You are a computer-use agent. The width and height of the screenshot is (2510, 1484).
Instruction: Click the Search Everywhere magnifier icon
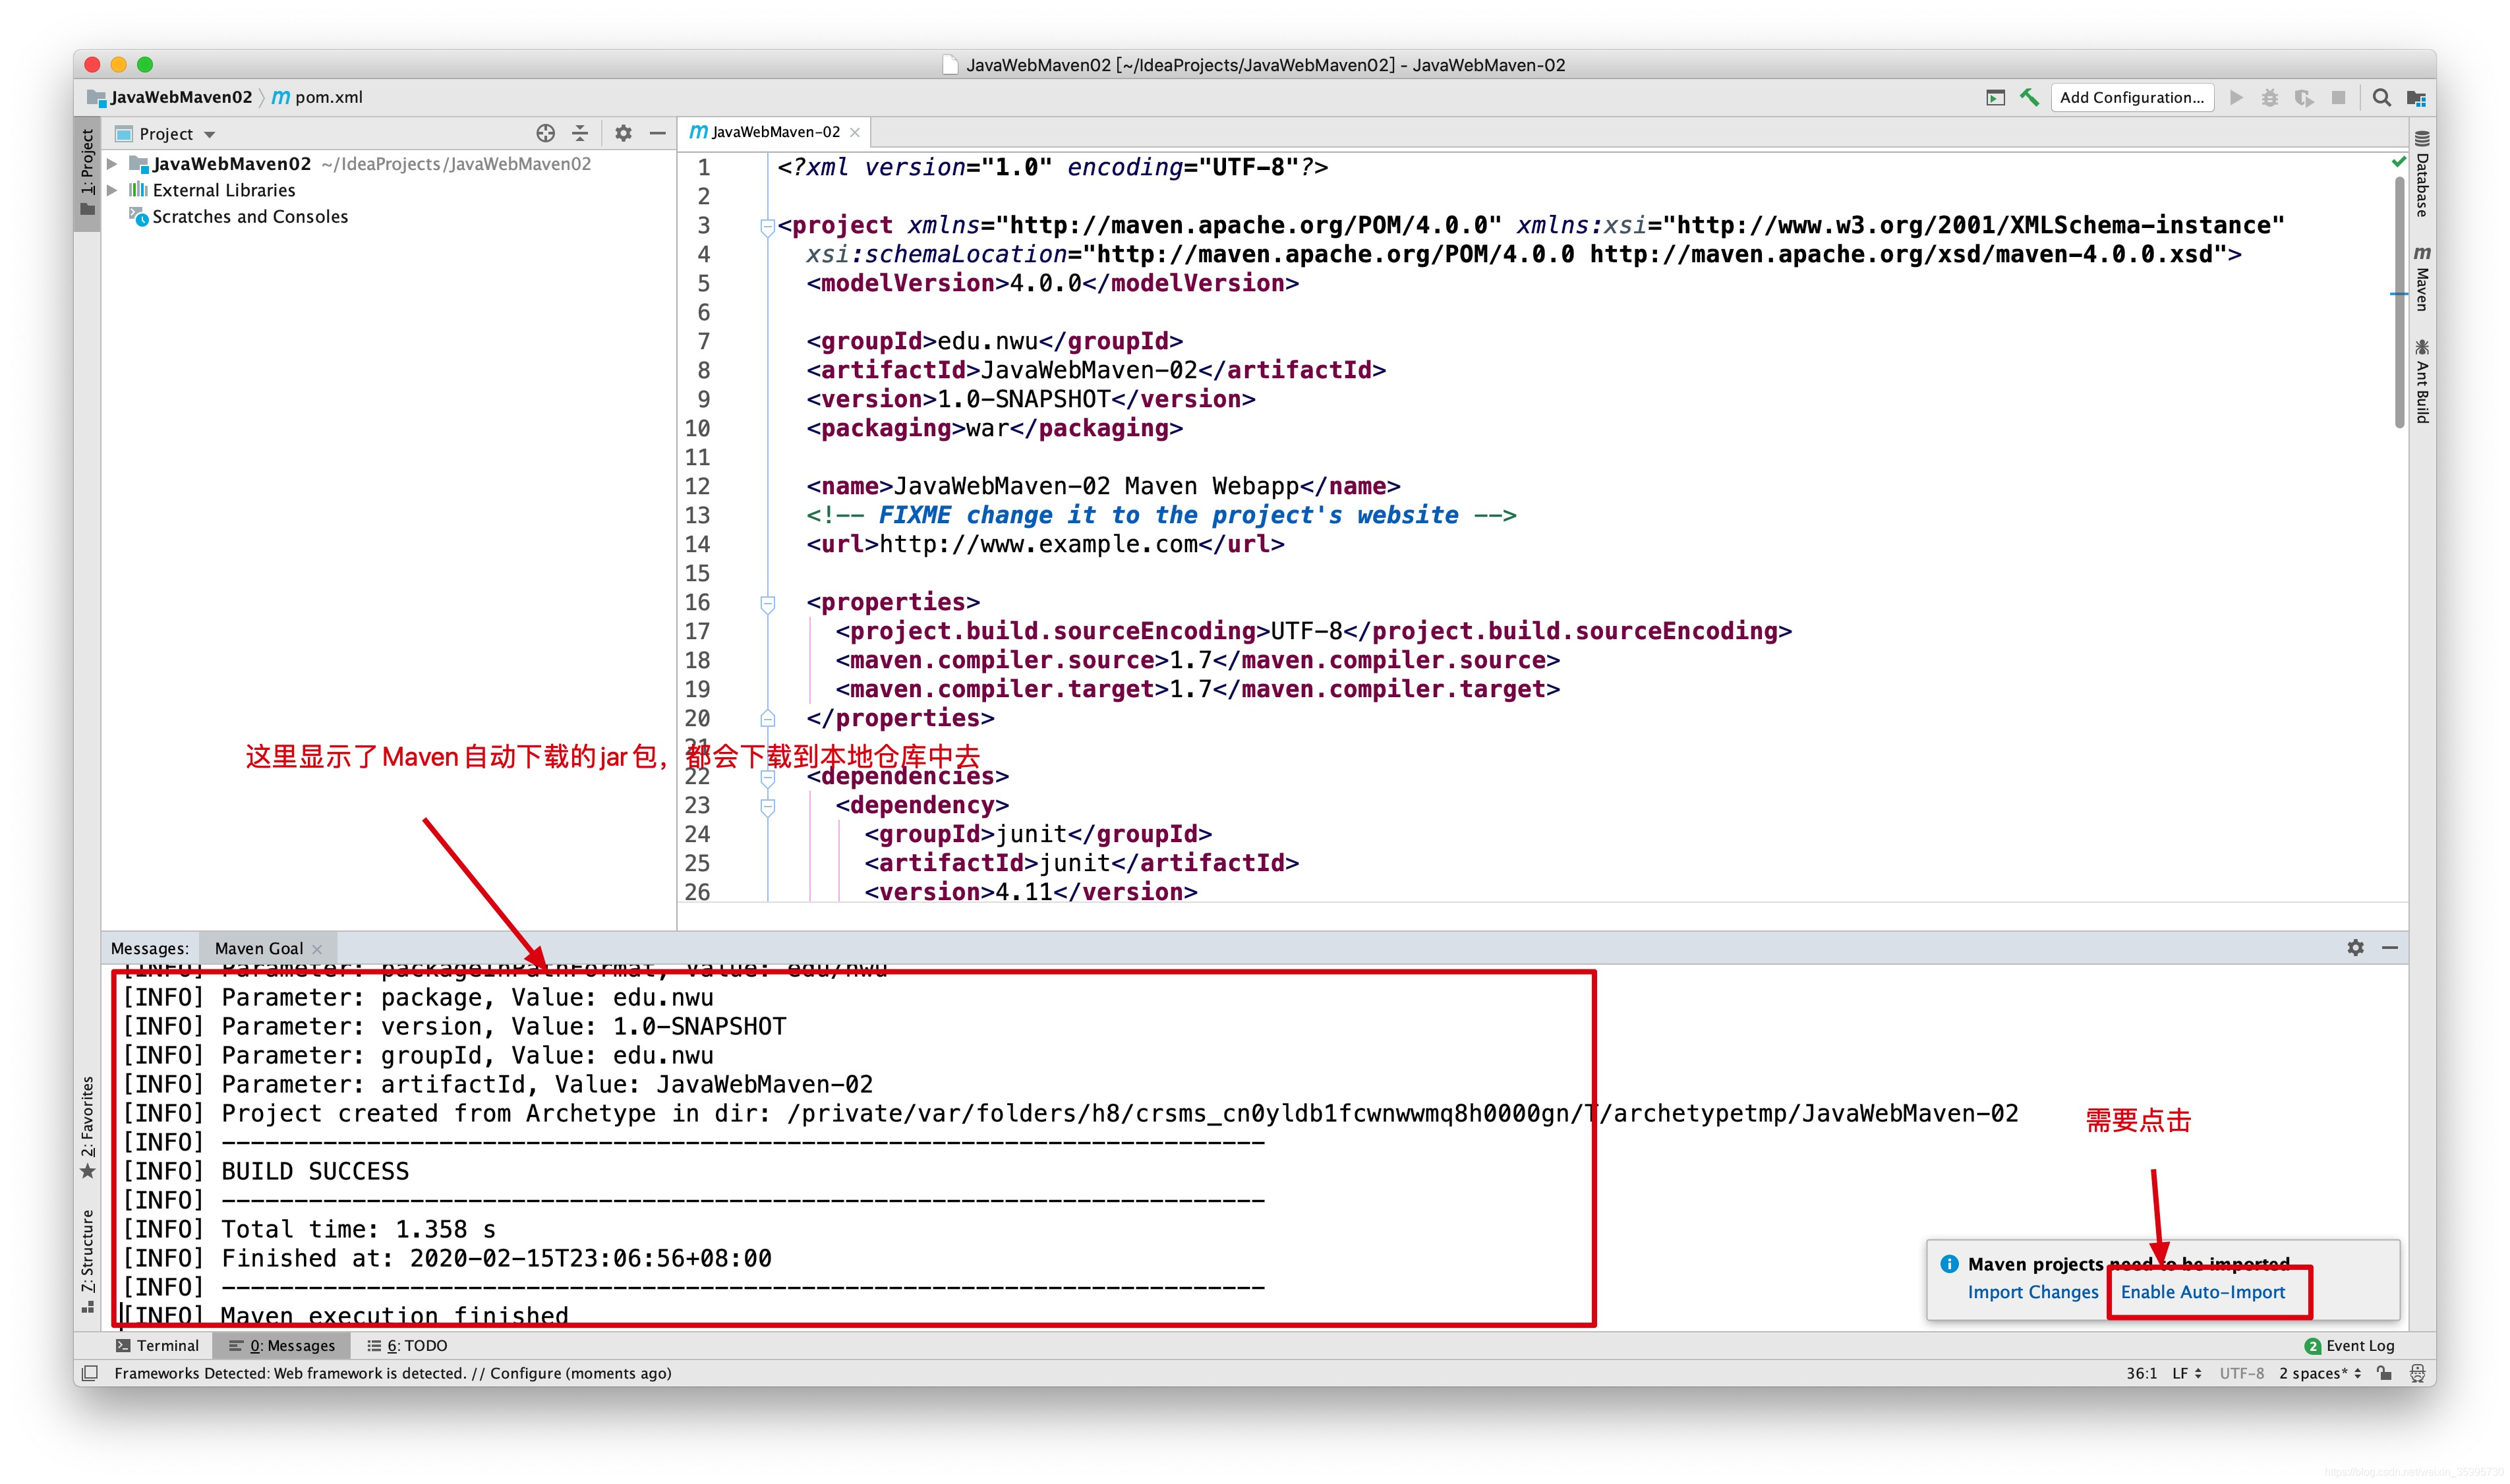point(2381,97)
